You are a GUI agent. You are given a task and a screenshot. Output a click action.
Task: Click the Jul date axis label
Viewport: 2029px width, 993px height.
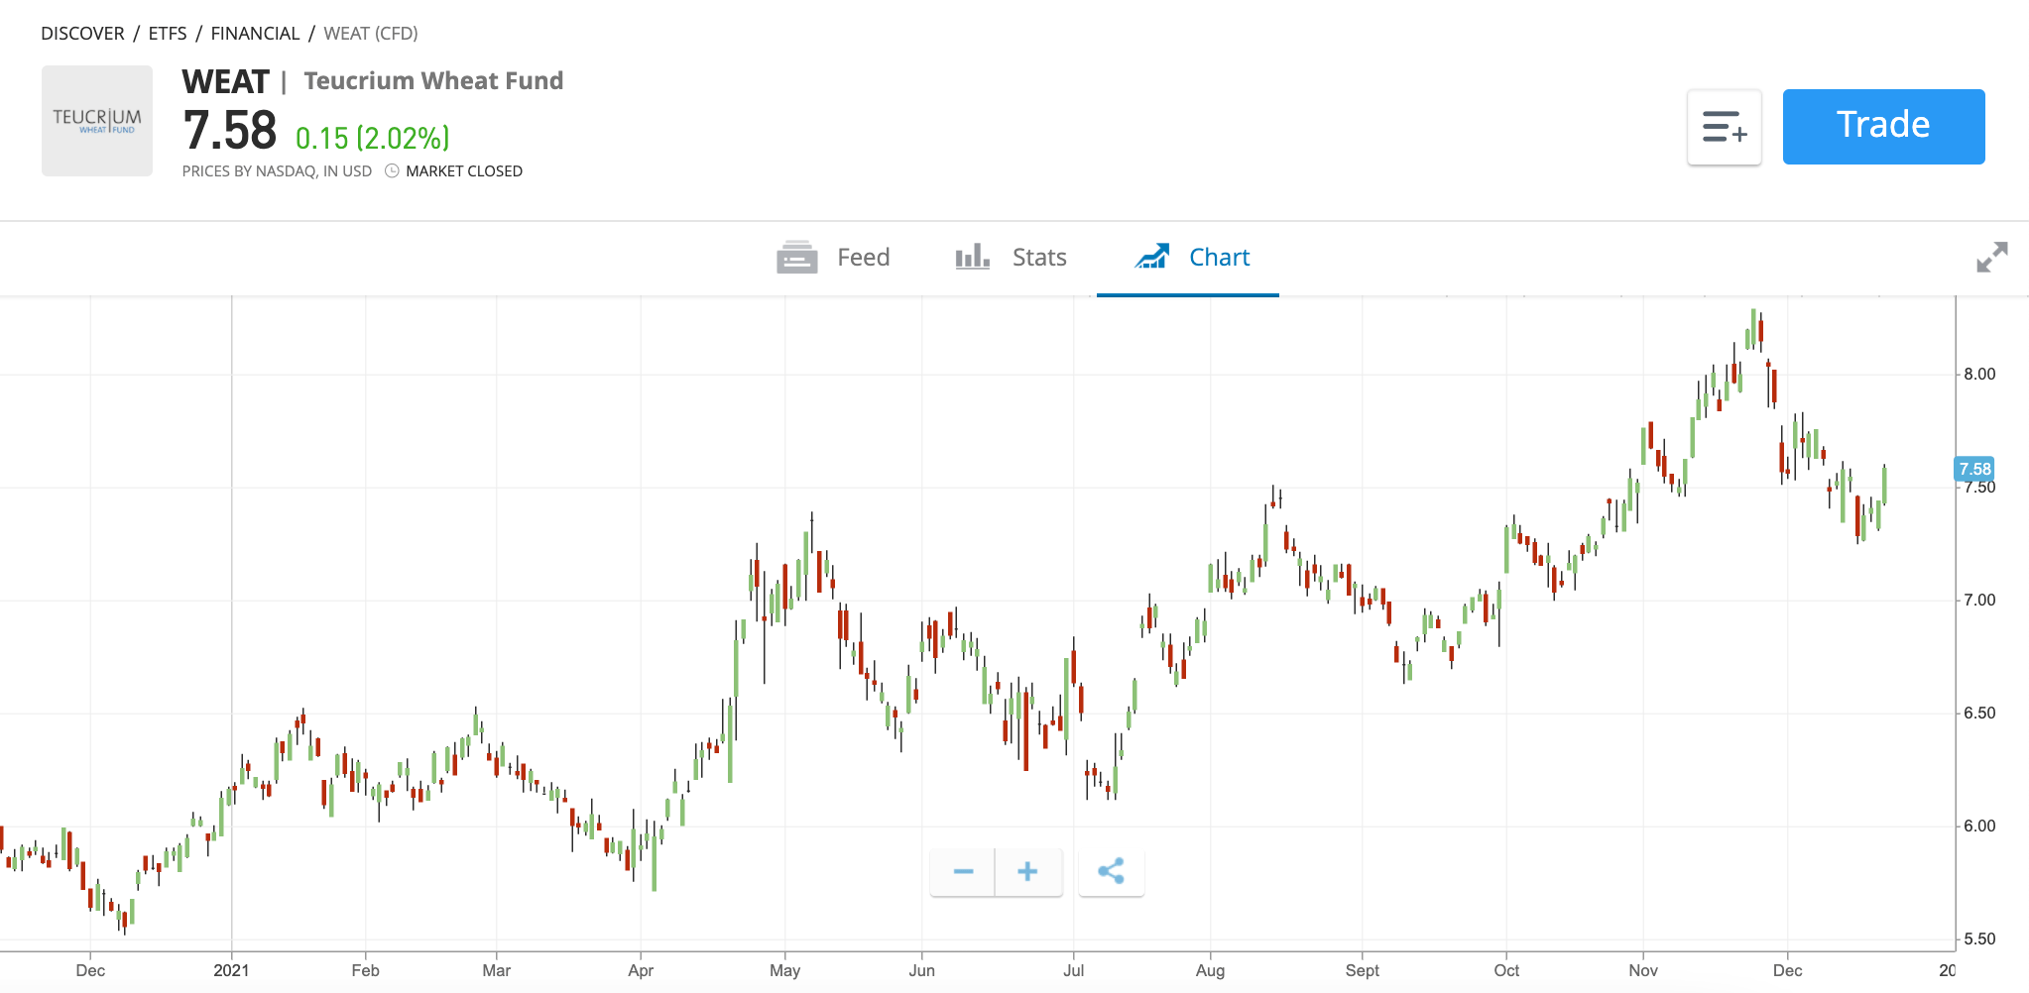pyautogui.click(x=1073, y=970)
